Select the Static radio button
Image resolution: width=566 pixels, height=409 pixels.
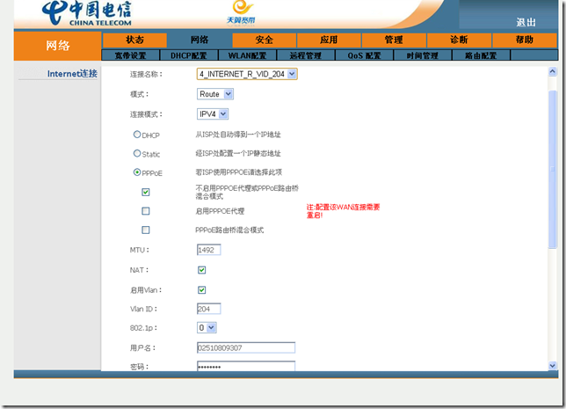pyautogui.click(x=137, y=153)
